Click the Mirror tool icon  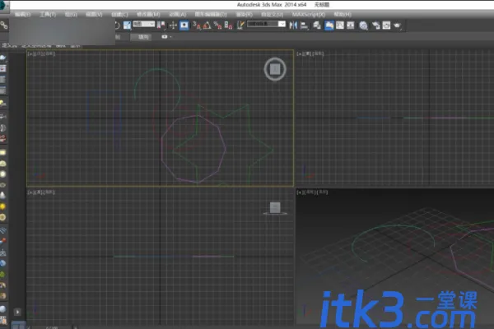pos(293,25)
